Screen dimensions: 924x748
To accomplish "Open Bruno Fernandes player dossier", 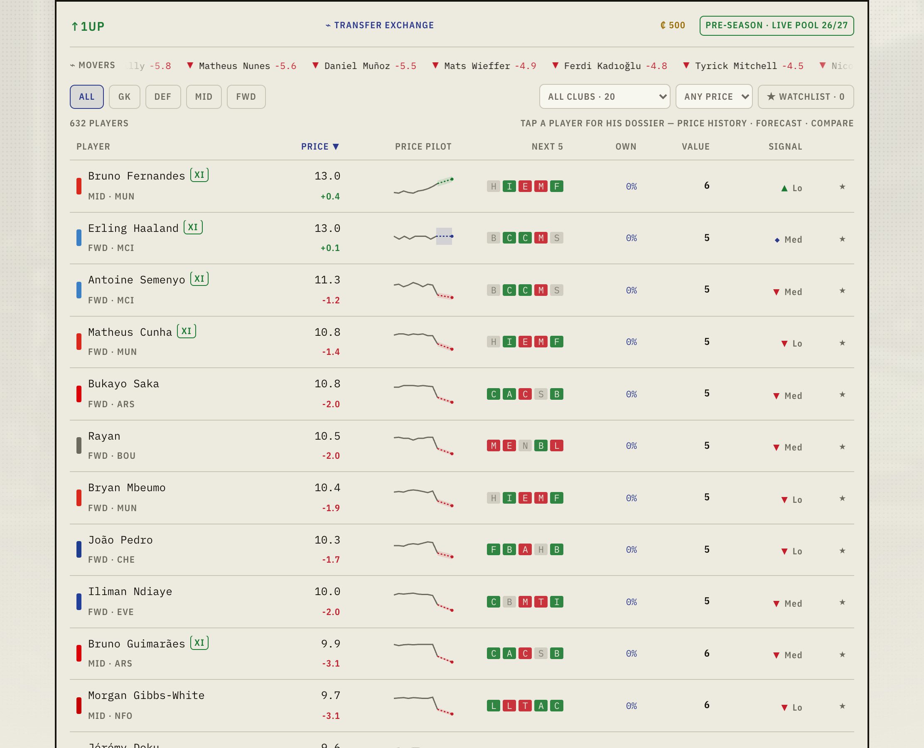I will click(x=462, y=186).
